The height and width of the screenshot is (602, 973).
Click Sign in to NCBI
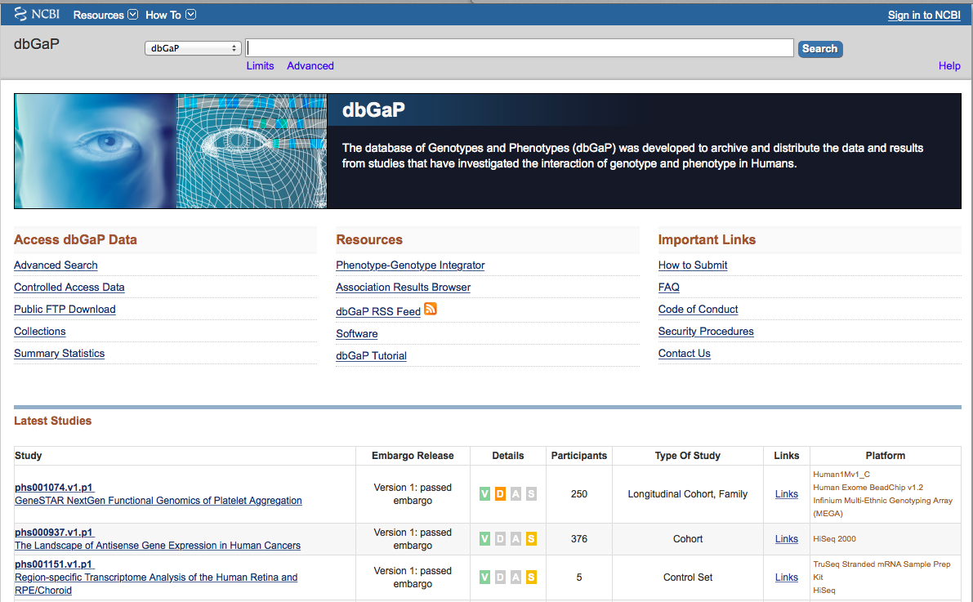click(x=924, y=15)
